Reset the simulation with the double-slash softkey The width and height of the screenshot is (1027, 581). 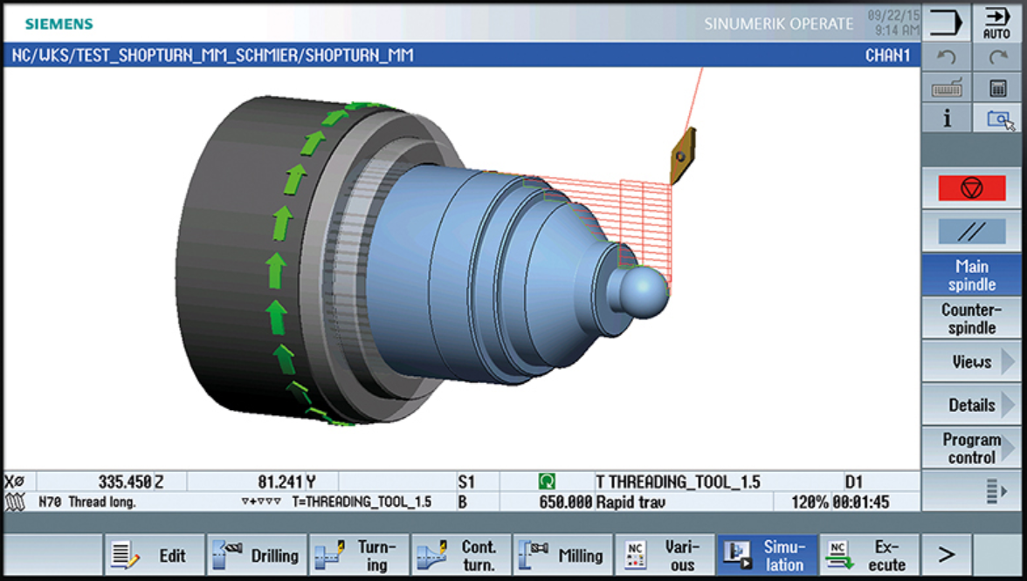[x=971, y=232]
